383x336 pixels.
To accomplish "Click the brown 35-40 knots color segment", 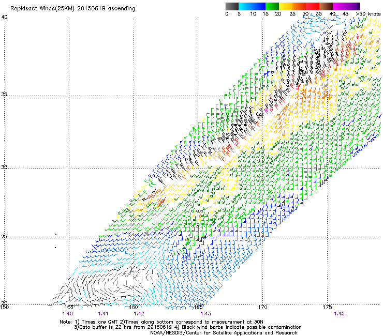I will [326, 6].
